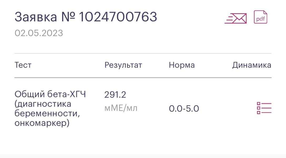Click the word "онкомаркер)" in test description
This screenshot has height=158, width=286.
click(x=42, y=123)
